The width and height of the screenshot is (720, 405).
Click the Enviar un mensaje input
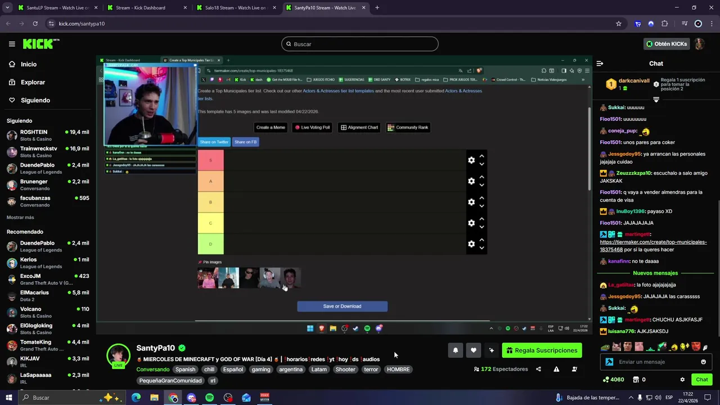point(656,362)
